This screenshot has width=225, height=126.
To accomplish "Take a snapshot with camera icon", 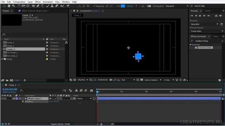I will click(111, 80).
